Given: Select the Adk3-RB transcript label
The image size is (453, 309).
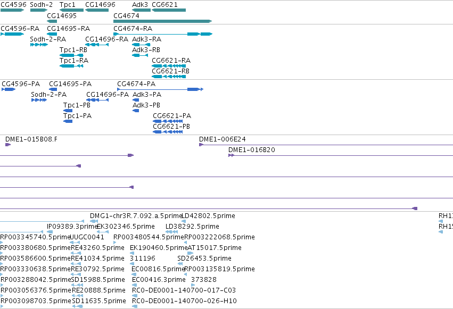Looking at the screenshot, I should coord(146,50).
